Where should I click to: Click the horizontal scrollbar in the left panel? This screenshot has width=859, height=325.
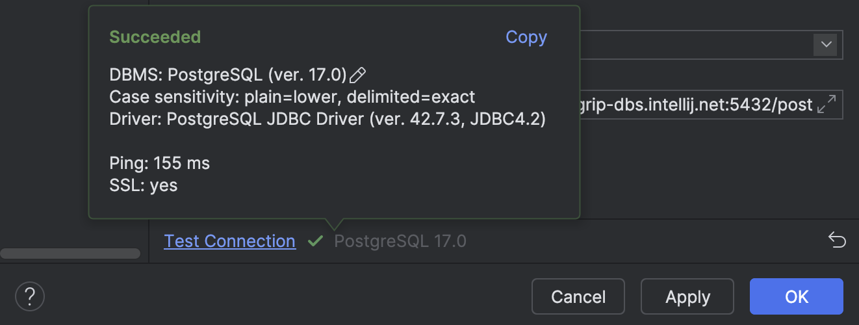click(x=70, y=253)
